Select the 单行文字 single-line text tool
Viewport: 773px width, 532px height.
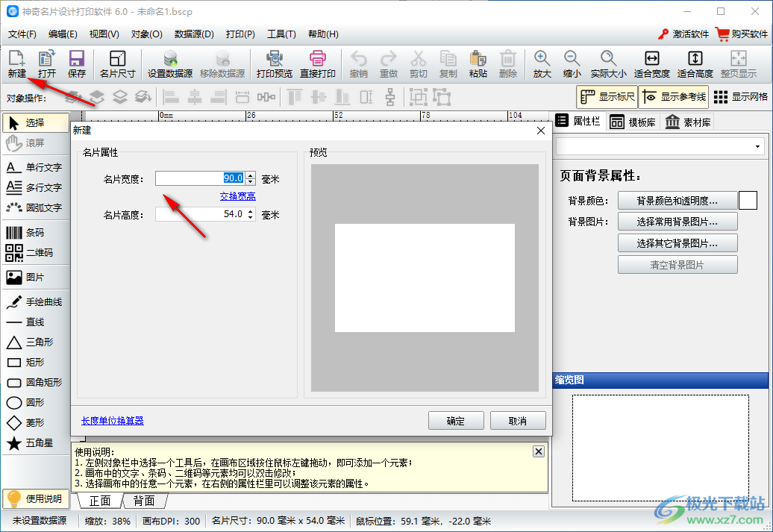click(35, 167)
